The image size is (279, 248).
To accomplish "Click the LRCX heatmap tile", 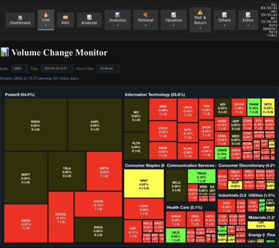I will (188, 111).
